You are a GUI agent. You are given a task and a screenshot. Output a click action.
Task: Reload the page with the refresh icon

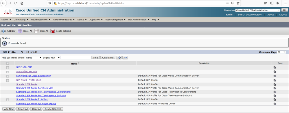click(16, 3)
